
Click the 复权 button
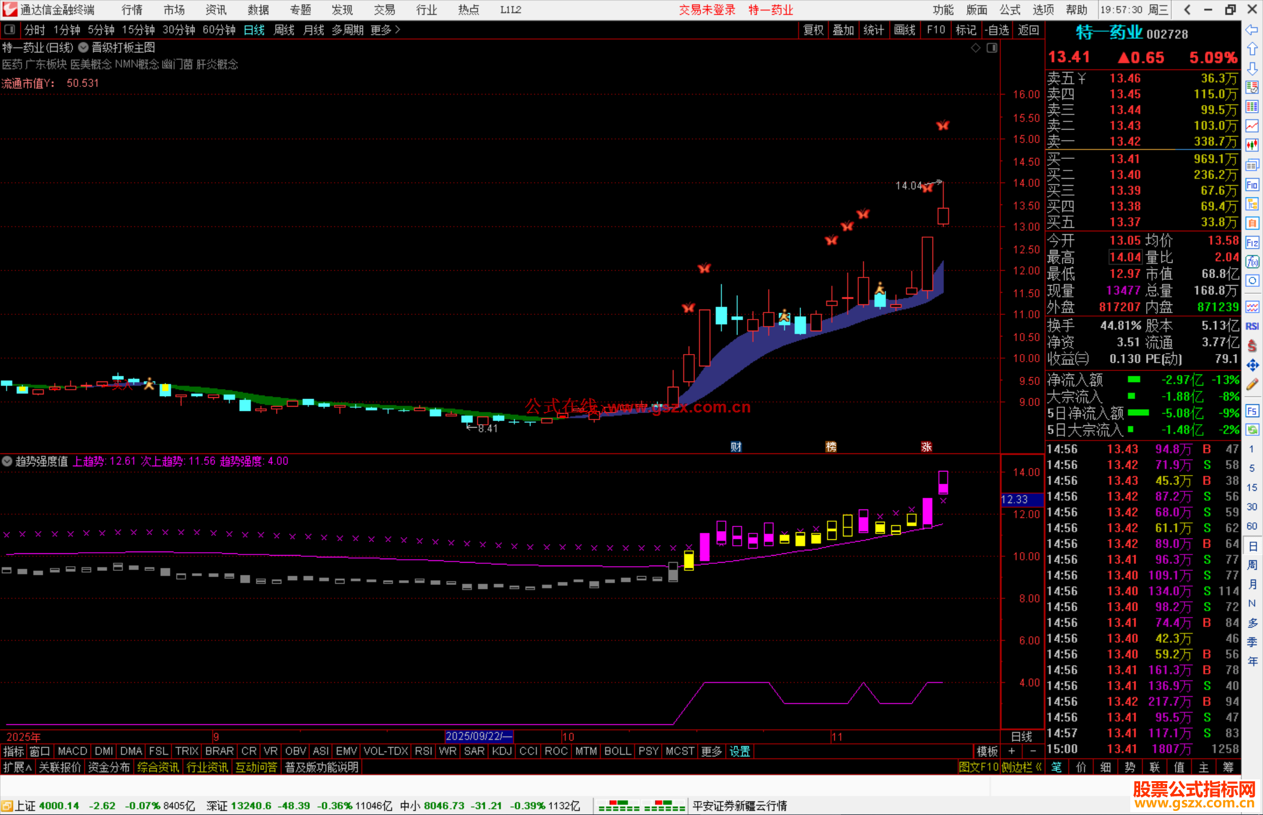[813, 30]
